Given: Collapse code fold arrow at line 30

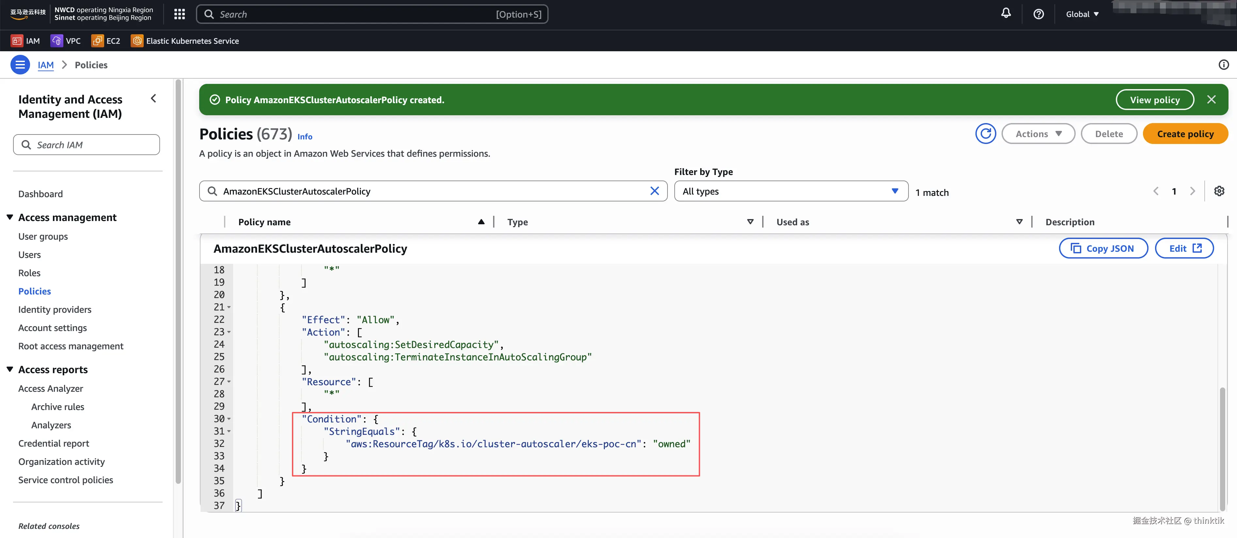Looking at the screenshot, I should (229, 419).
